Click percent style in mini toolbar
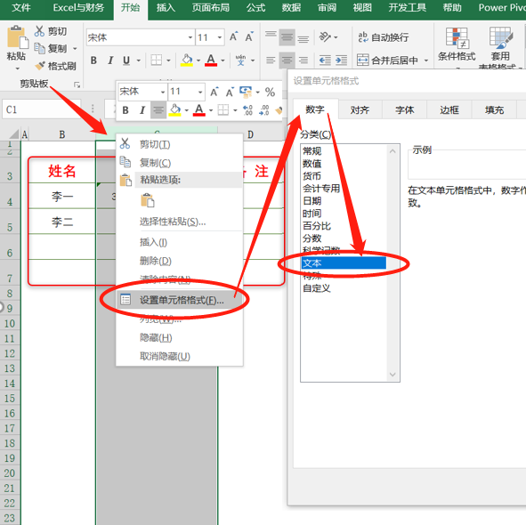 (x=270, y=92)
